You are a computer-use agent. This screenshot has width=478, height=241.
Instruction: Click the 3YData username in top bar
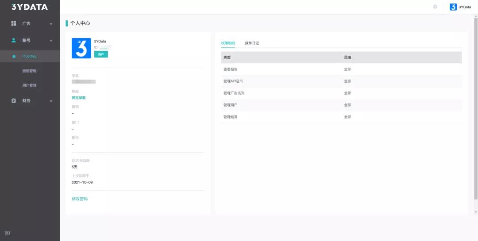point(465,7)
